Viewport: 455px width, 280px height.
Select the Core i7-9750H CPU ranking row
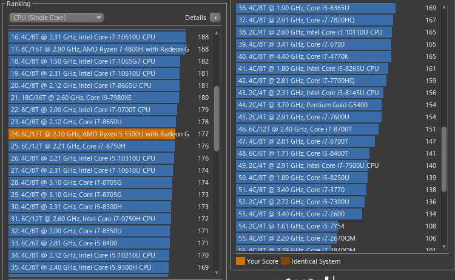point(91,219)
